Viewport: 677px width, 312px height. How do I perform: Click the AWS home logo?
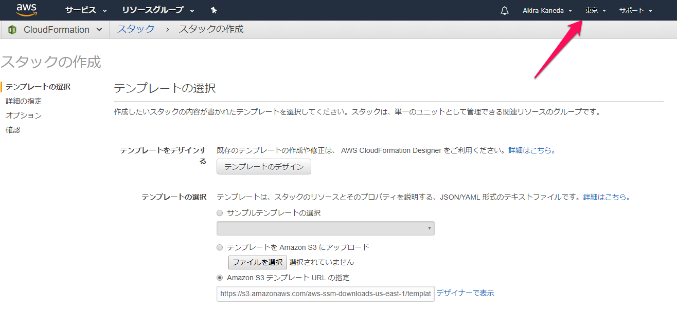point(26,10)
